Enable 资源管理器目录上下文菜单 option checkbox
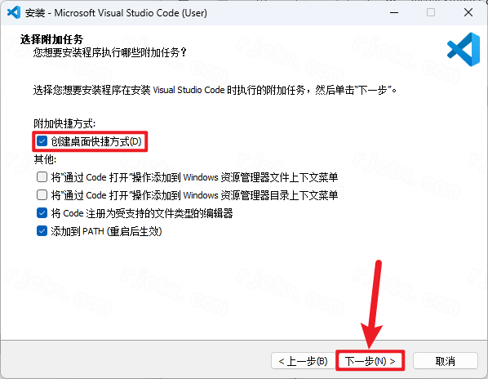The height and width of the screenshot is (379, 488). (x=42, y=195)
